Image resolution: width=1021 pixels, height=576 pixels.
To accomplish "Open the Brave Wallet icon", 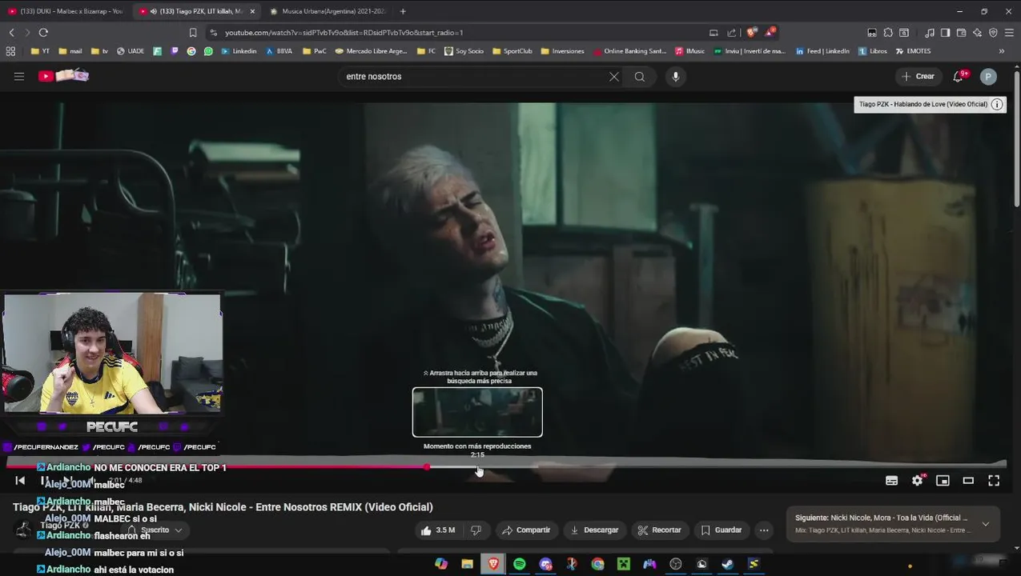I will [961, 33].
